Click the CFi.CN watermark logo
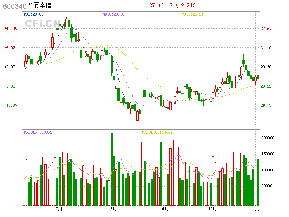The width and height of the screenshot is (289, 217). [42, 24]
